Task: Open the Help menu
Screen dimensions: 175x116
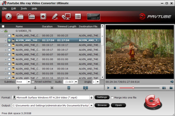Action: click(x=34, y=9)
